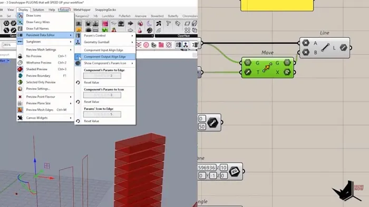The image size is (369, 207).
Task: Expand Show Component's Param Icon submenu
Action: (105, 63)
